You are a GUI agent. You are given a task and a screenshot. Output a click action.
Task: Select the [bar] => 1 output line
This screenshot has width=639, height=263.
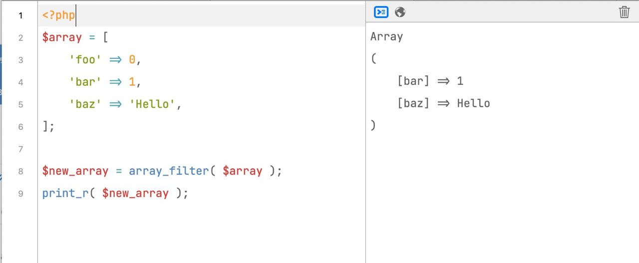pyautogui.click(x=430, y=81)
